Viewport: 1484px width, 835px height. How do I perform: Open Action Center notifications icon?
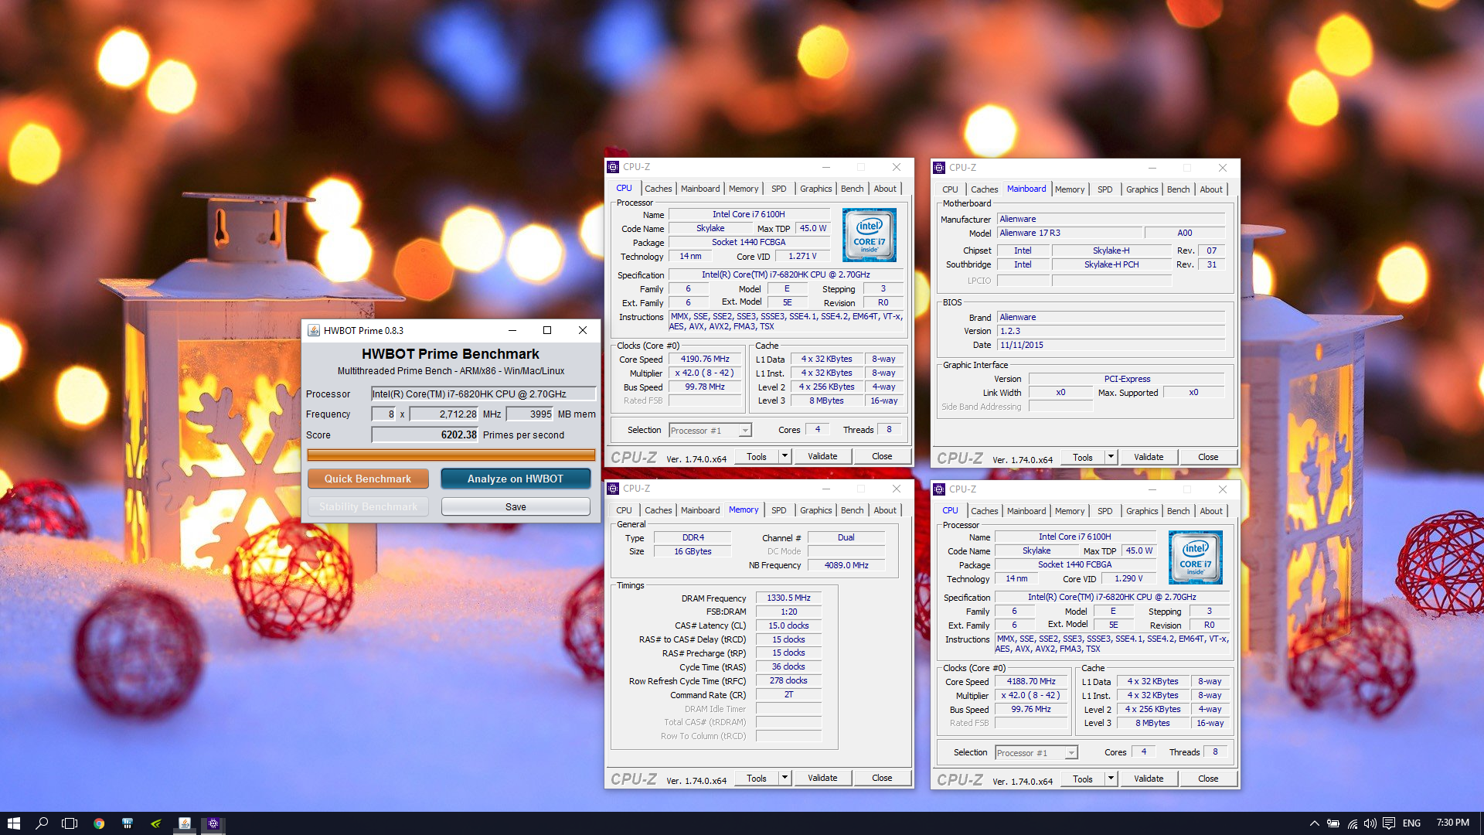click(1389, 823)
